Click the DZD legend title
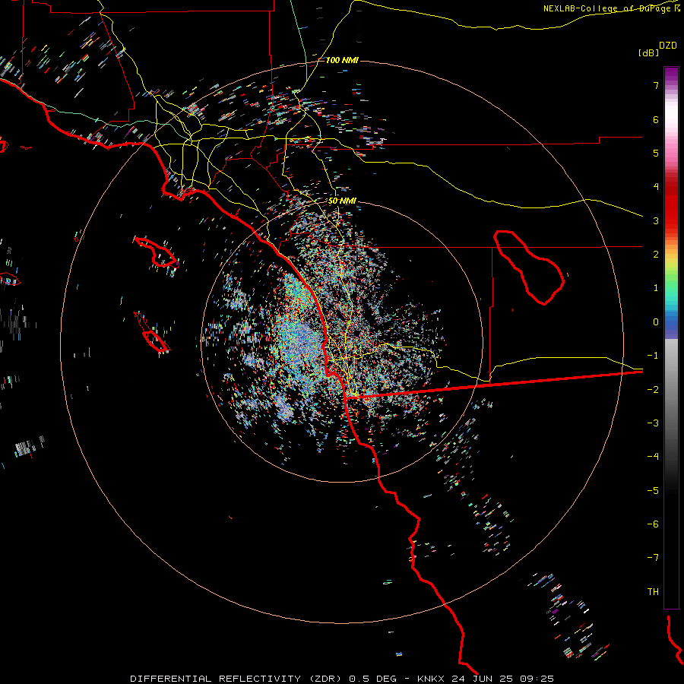This screenshot has width=684, height=684. (x=668, y=46)
